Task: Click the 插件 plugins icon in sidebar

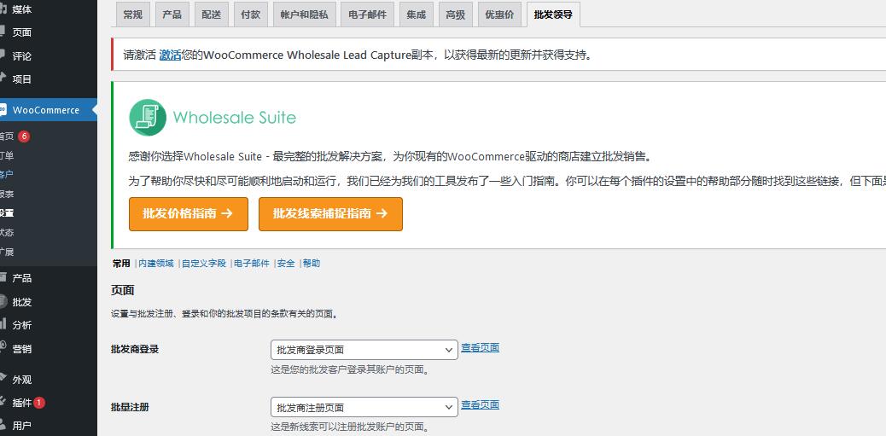Action: point(3,402)
